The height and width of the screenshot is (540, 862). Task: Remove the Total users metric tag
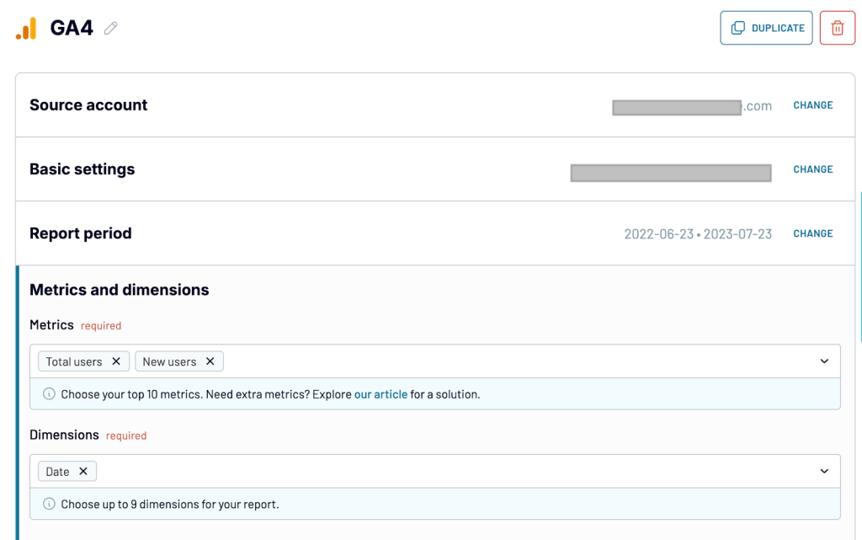pyautogui.click(x=116, y=361)
